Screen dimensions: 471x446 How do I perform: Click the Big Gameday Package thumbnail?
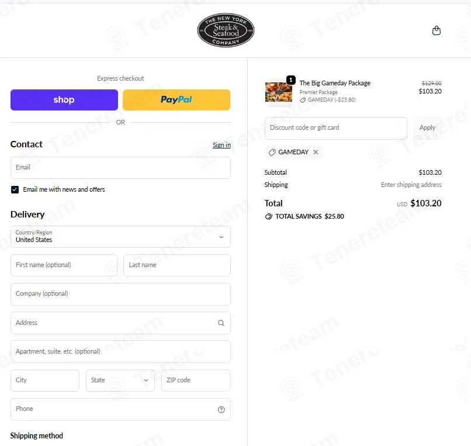click(279, 92)
